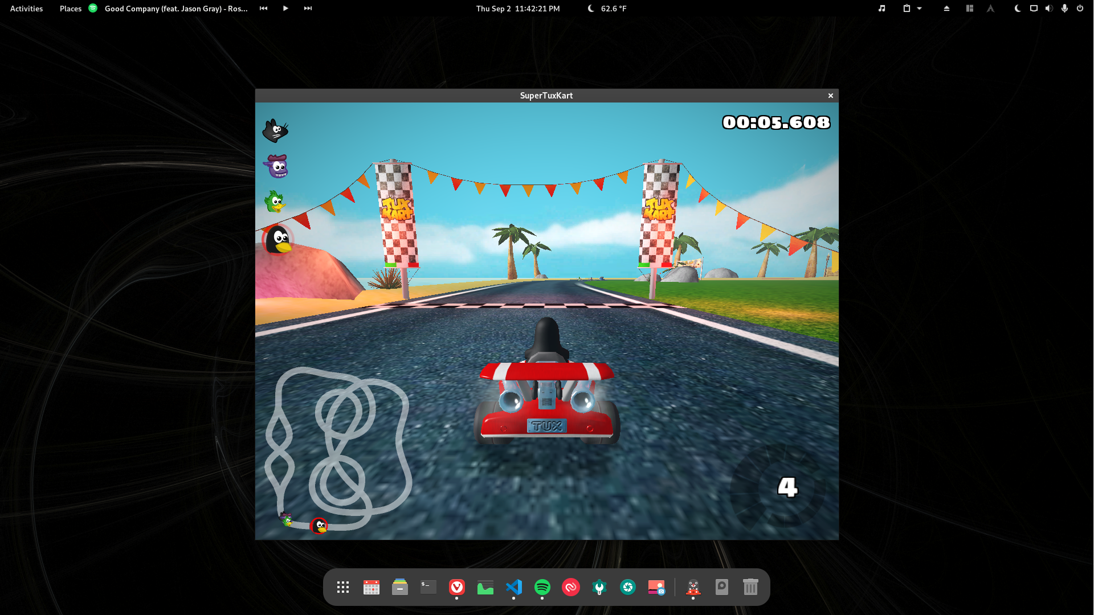Play the current song from top bar
This screenshot has width=1094, height=615.
click(x=285, y=9)
